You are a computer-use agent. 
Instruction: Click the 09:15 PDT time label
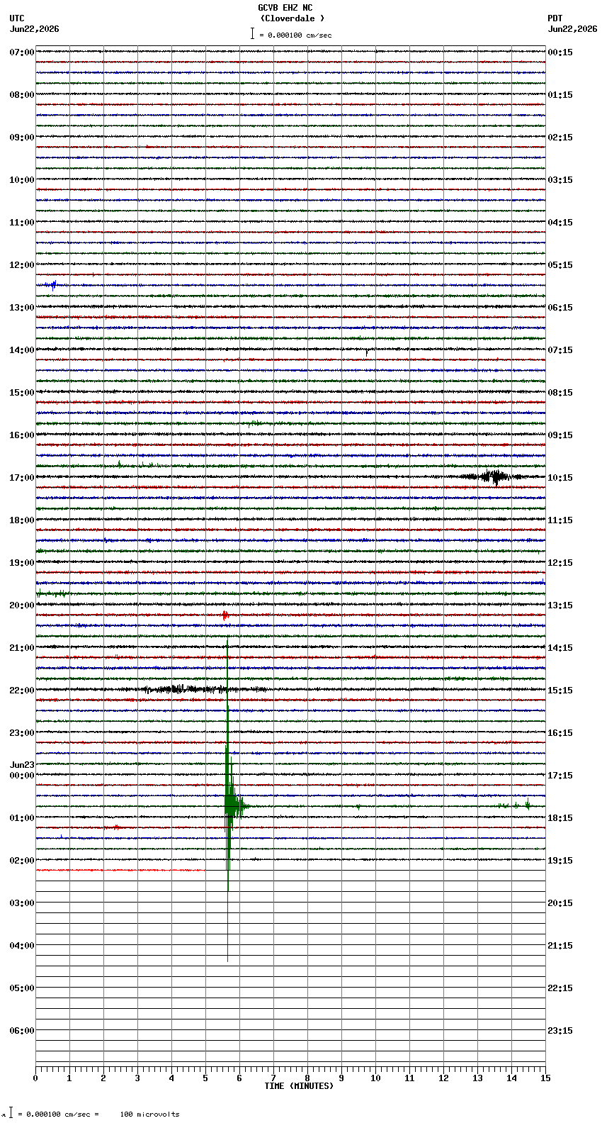(x=560, y=435)
